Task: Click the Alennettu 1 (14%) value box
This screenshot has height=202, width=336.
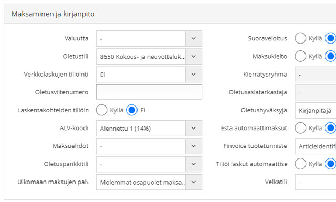Action: coord(141,129)
